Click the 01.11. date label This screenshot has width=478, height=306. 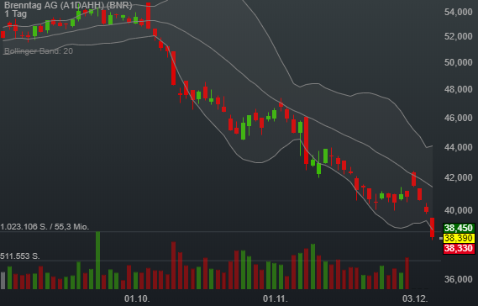coord(276,298)
